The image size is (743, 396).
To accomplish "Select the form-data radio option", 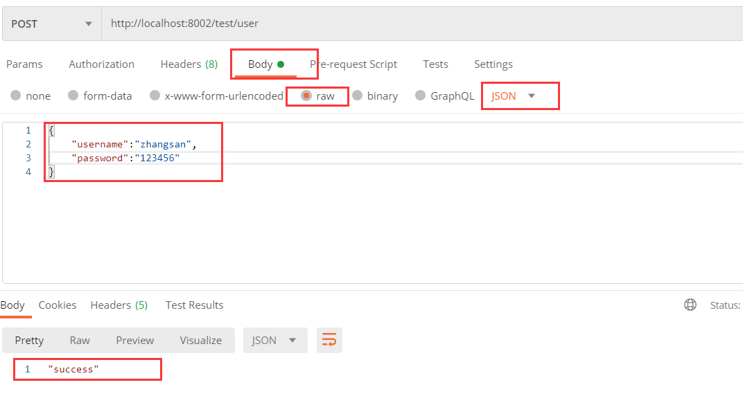I will (x=73, y=96).
